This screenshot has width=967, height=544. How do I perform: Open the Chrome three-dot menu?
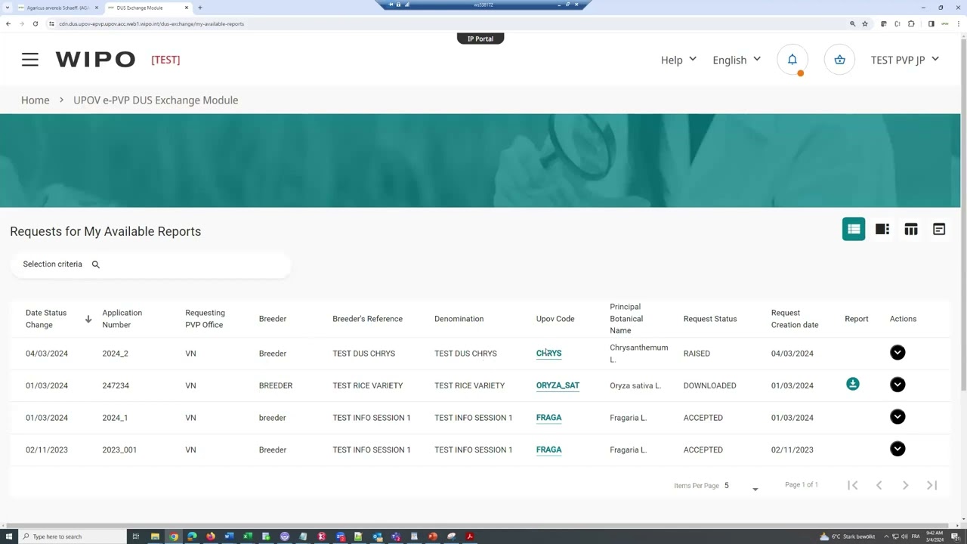point(957,23)
